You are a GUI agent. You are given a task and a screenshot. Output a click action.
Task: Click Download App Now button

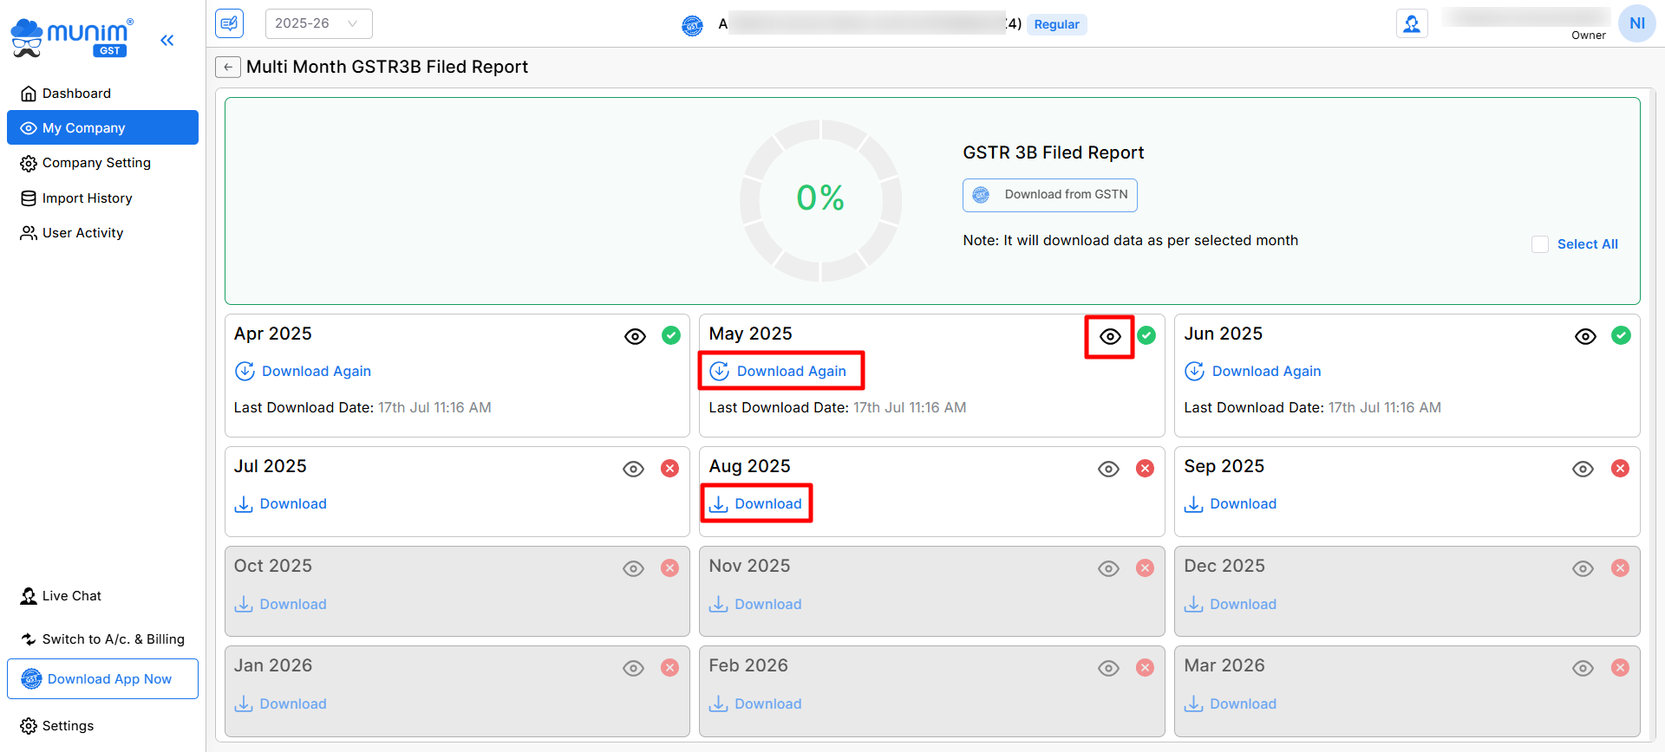102,679
